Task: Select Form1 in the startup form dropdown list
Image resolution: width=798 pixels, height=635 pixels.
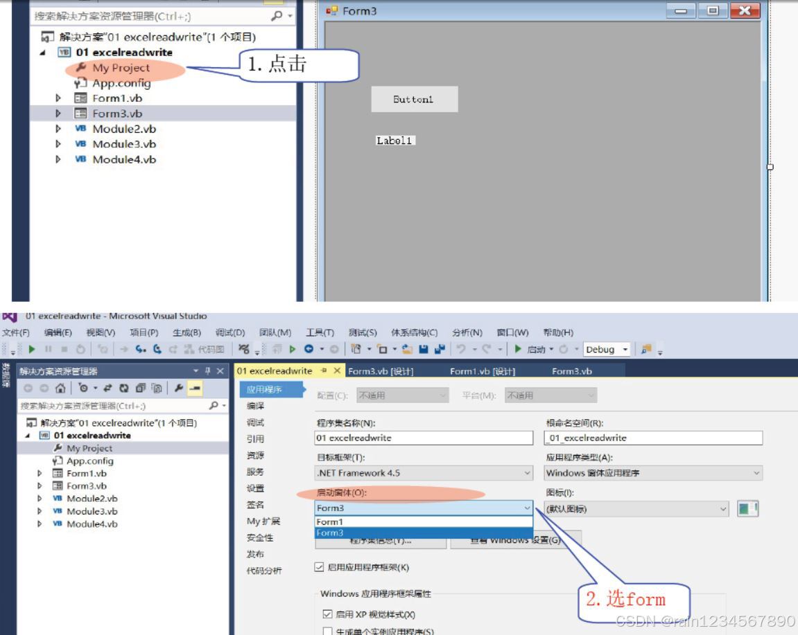Action: [x=424, y=522]
